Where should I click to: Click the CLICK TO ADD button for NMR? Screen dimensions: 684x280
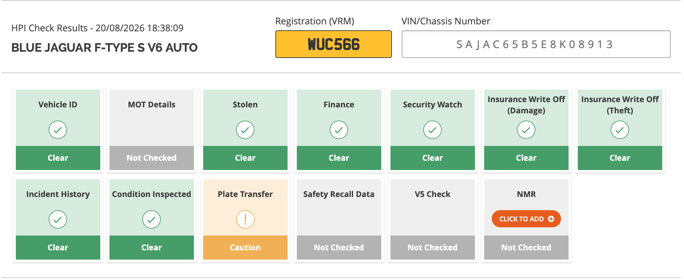point(526,219)
